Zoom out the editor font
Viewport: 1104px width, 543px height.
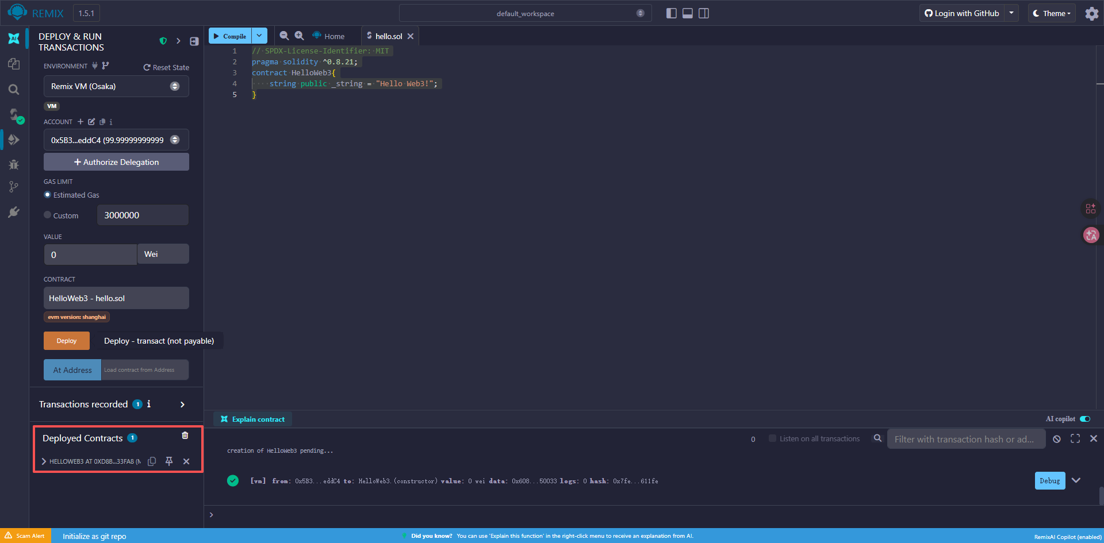284,36
